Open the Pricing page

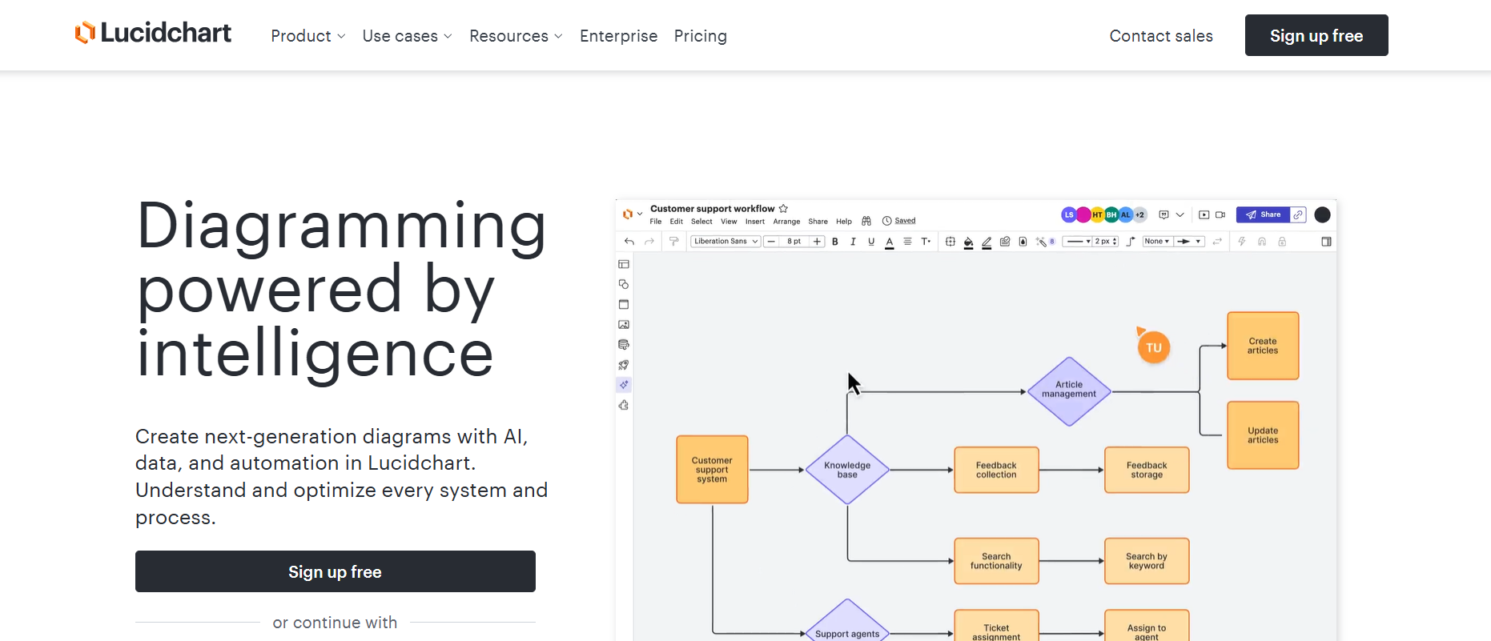700,36
